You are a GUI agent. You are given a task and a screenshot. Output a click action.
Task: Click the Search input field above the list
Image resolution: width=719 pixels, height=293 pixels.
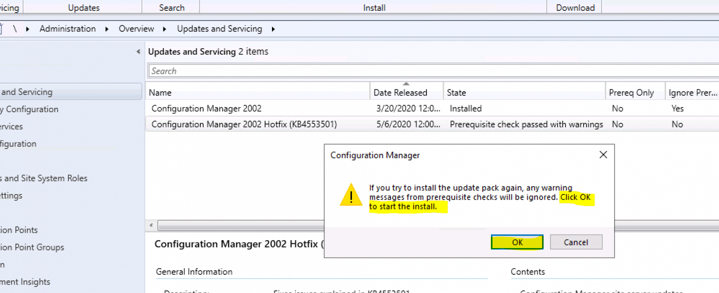click(328, 71)
